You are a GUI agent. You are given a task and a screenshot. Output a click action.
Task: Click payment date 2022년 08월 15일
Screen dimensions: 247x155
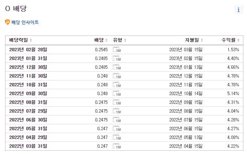(186, 111)
